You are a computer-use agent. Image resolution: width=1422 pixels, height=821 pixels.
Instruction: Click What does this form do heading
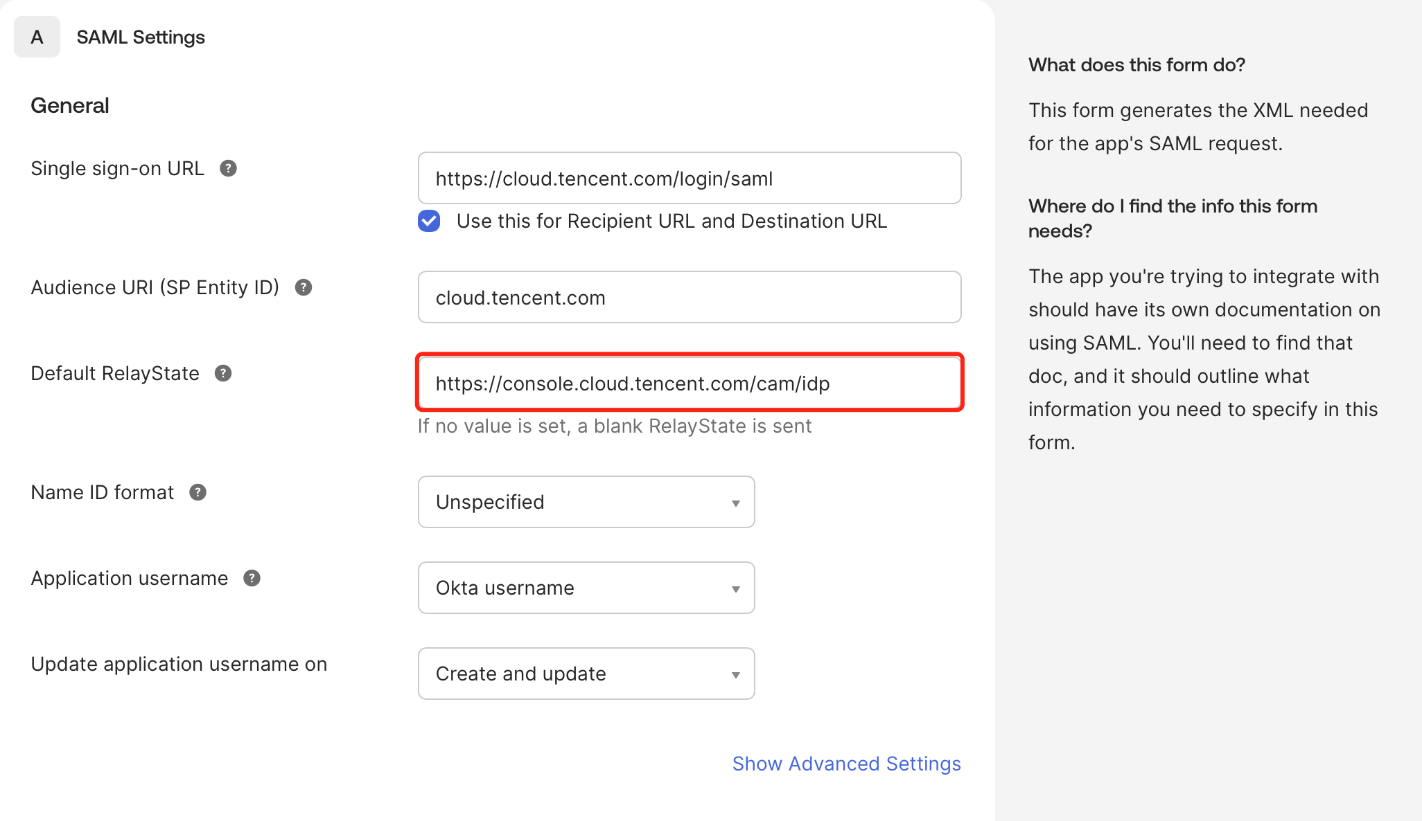(x=1136, y=64)
